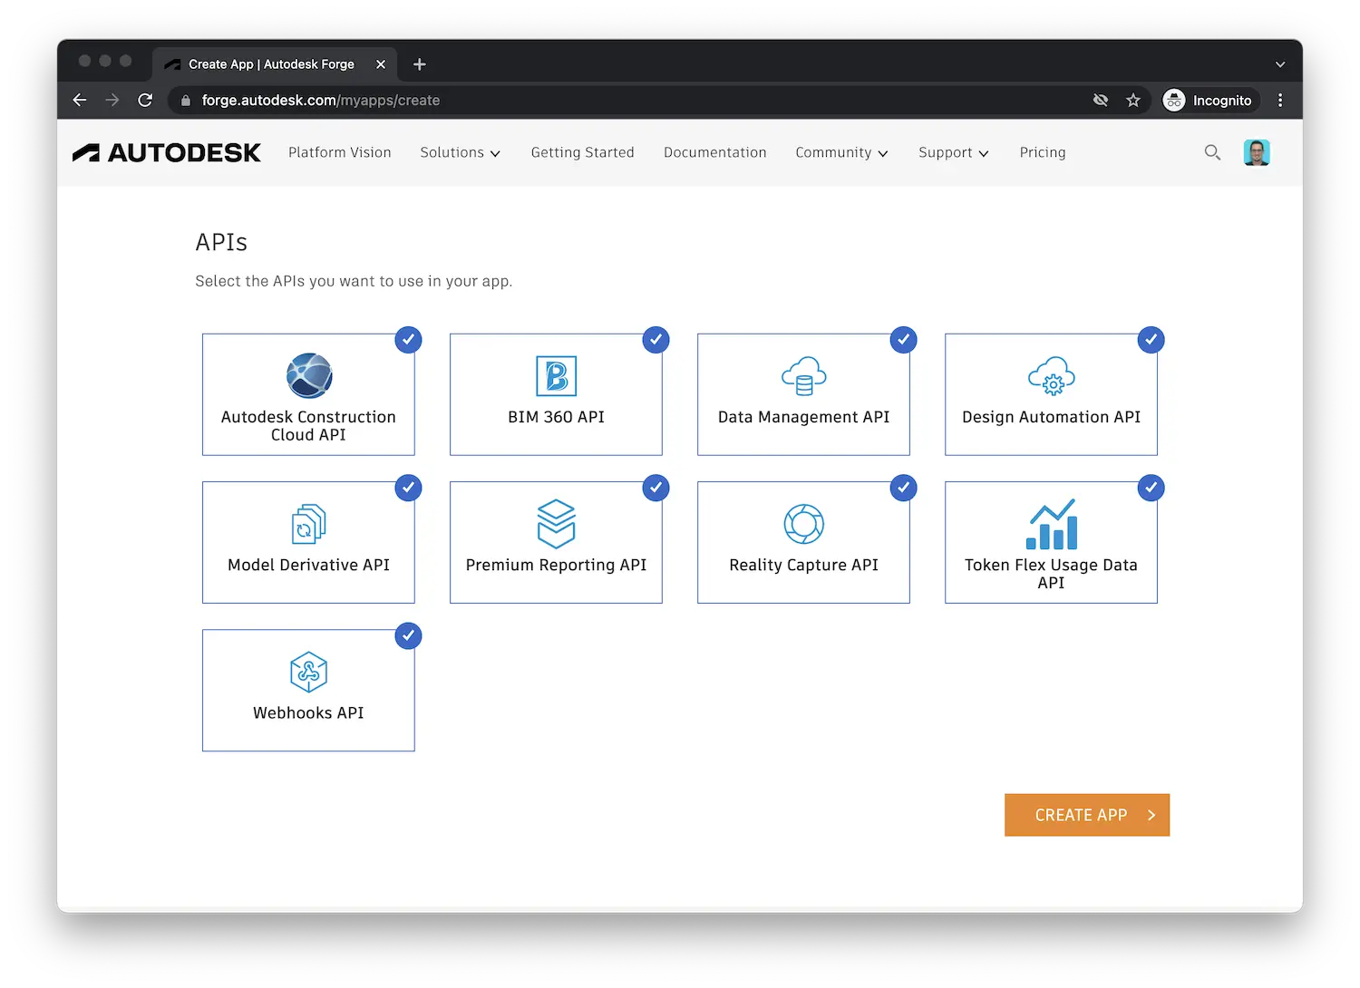
Task: Click the Autodesk Construction Cloud globe icon
Action: (309, 375)
